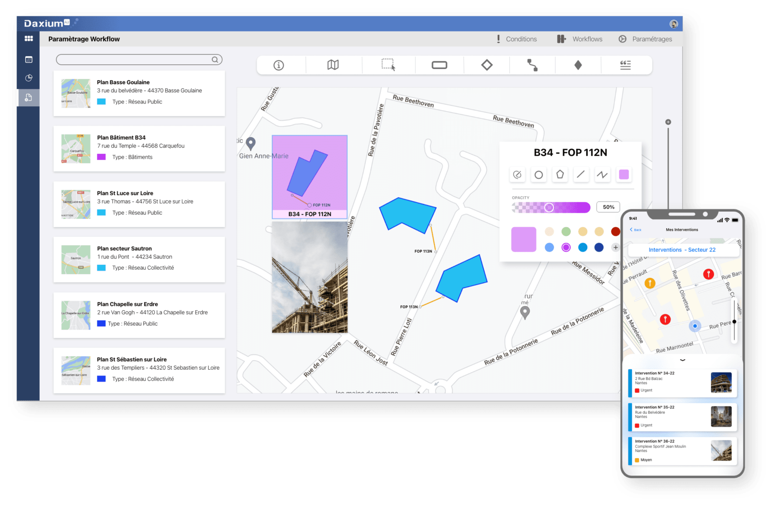774x507 pixels.
Task: Click the search magnifier icon
Action: coord(215,59)
